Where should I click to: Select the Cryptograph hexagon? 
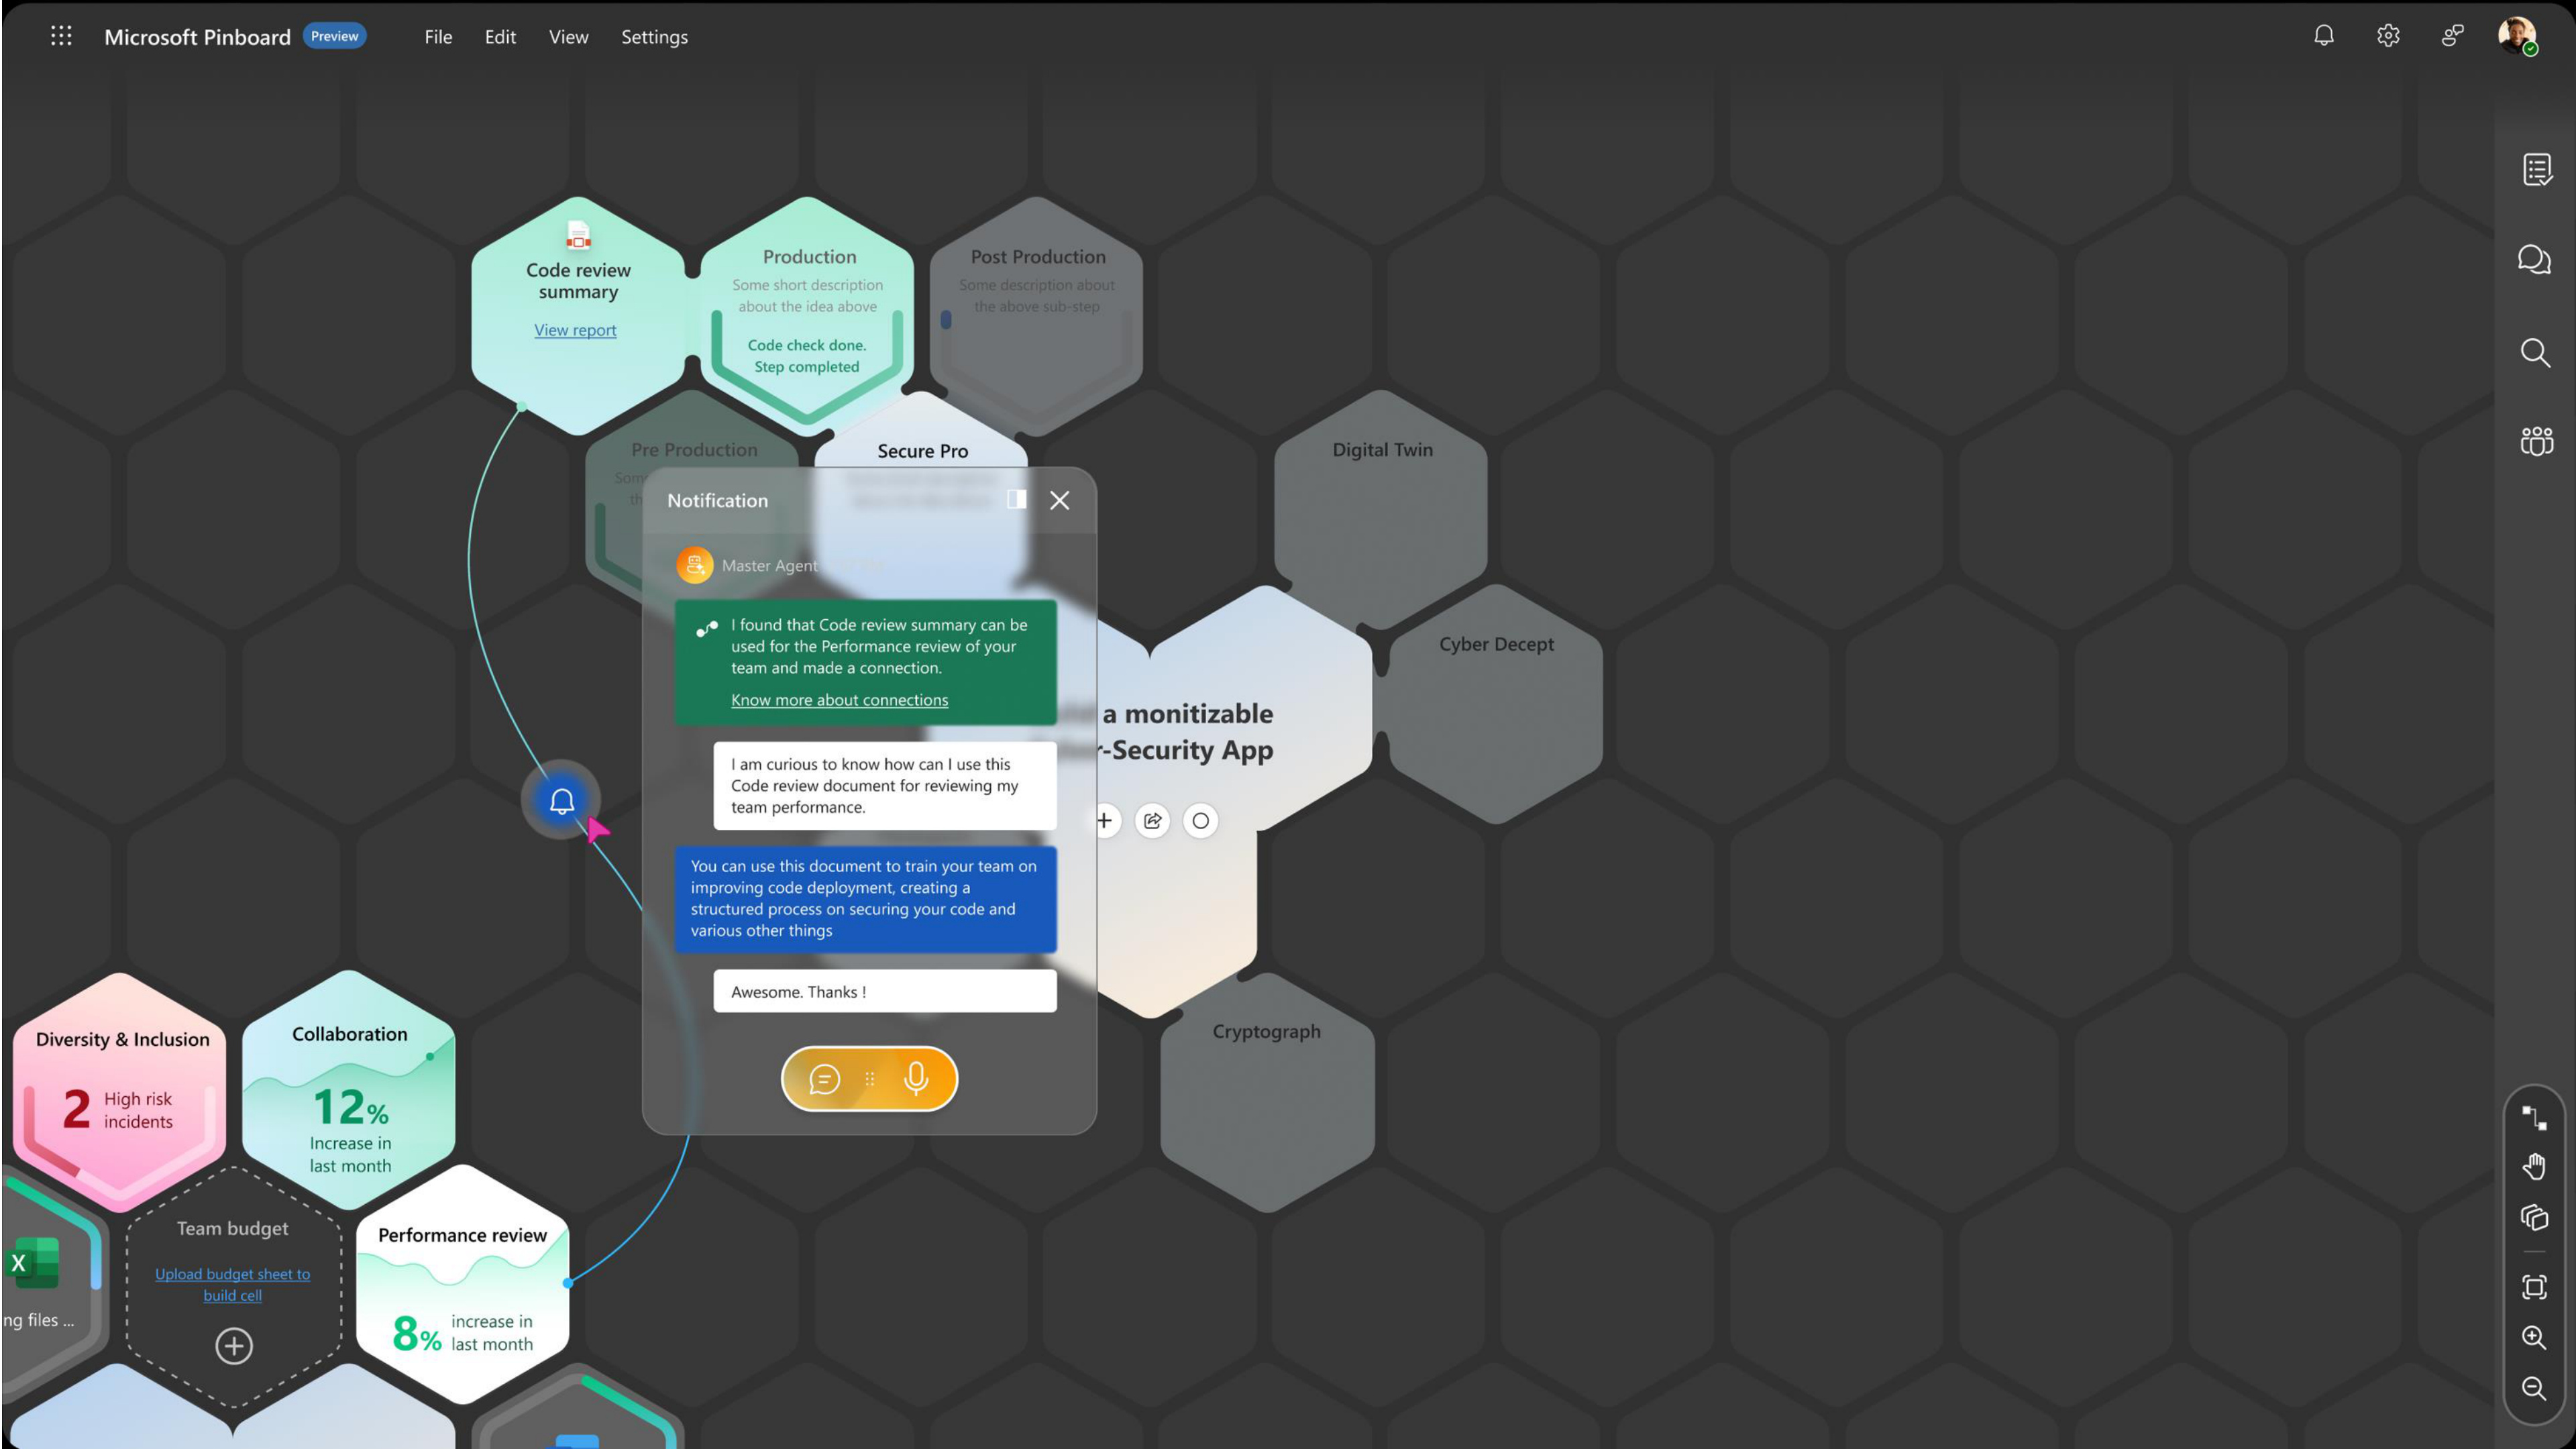(x=1267, y=1092)
